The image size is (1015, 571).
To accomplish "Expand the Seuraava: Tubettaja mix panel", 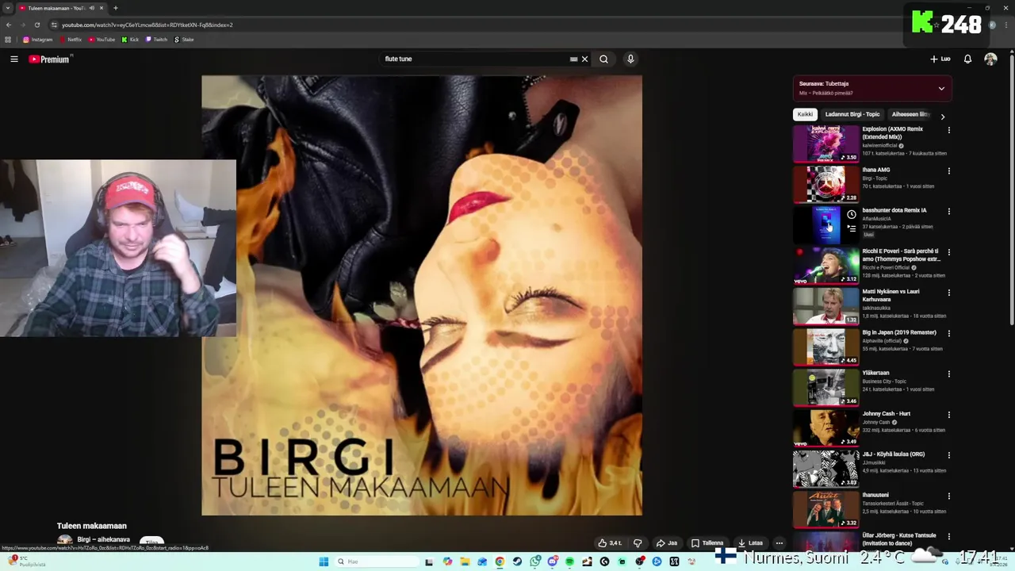I will [x=941, y=88].
